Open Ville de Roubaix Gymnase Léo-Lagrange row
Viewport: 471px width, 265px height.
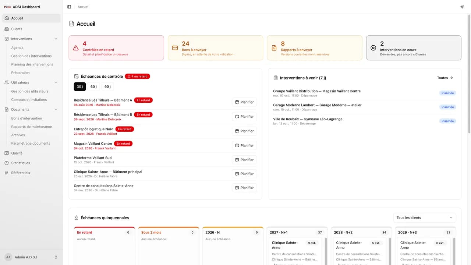pos(364,121)
